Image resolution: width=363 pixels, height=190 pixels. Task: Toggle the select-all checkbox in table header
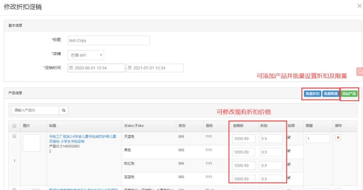click(x=14, y=126)
